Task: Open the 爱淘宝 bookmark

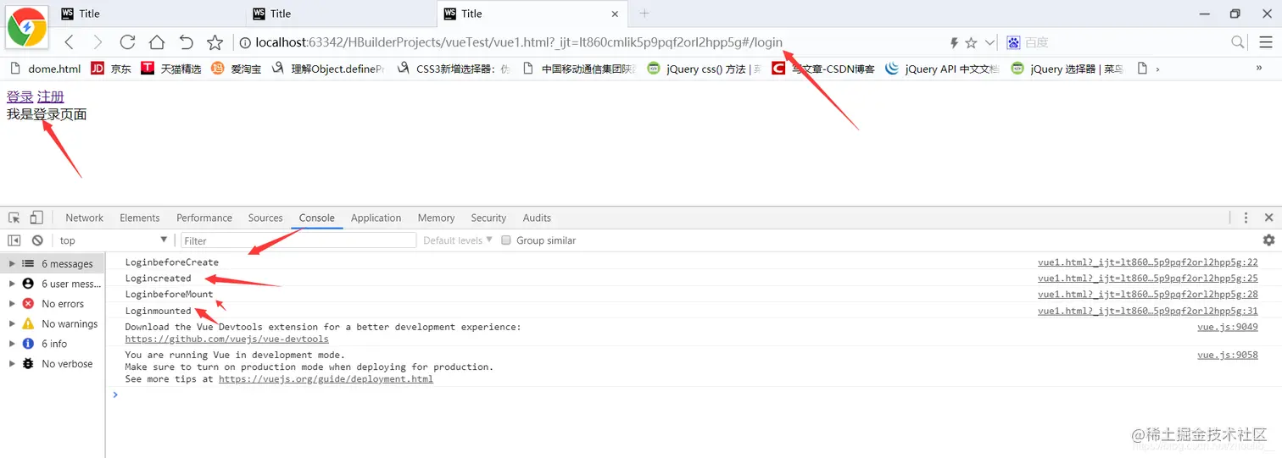Action: (237, 69)
